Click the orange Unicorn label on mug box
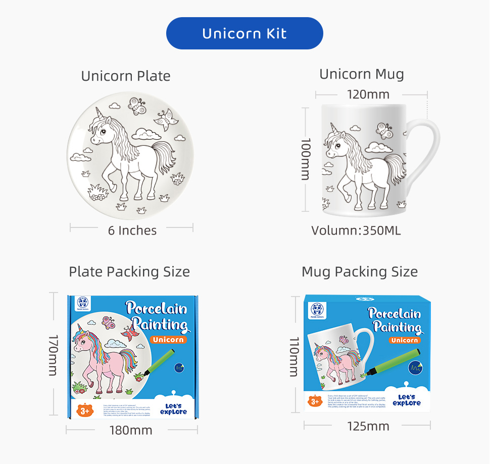The width and height of the screenshot is (490, 464). click(405, 340)
